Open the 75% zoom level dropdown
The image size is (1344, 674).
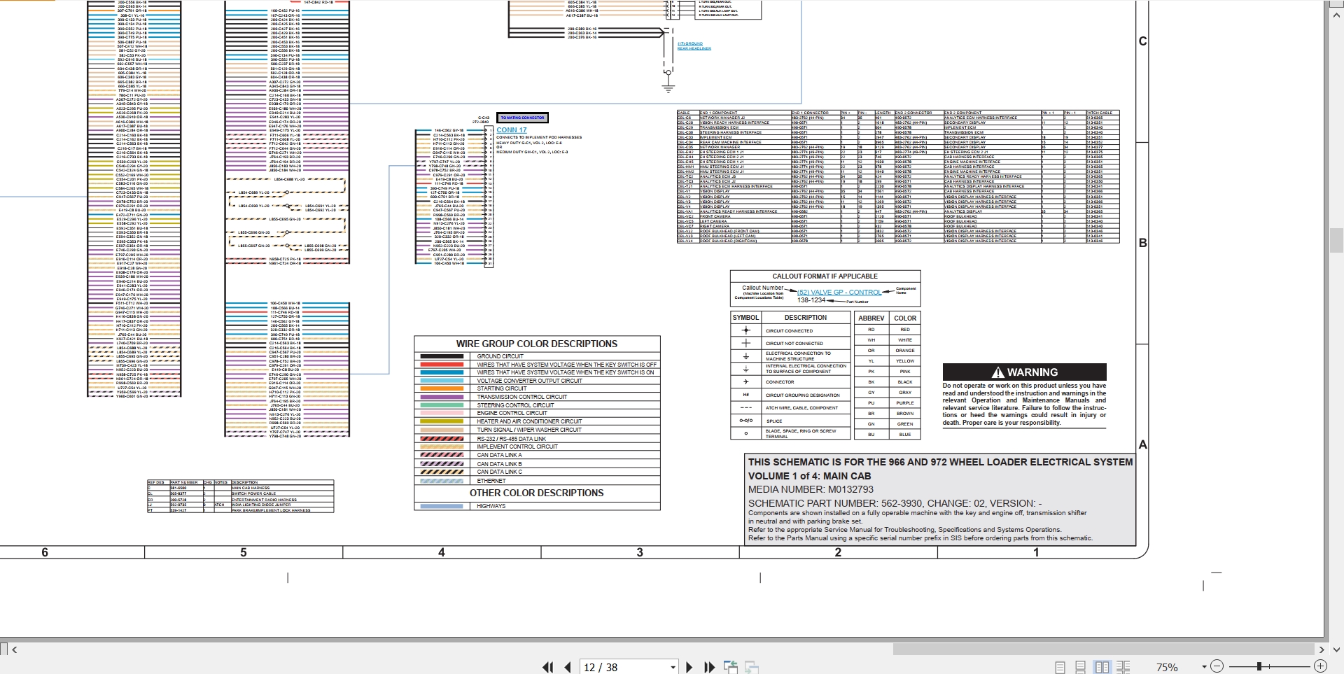pos(1204,667)
